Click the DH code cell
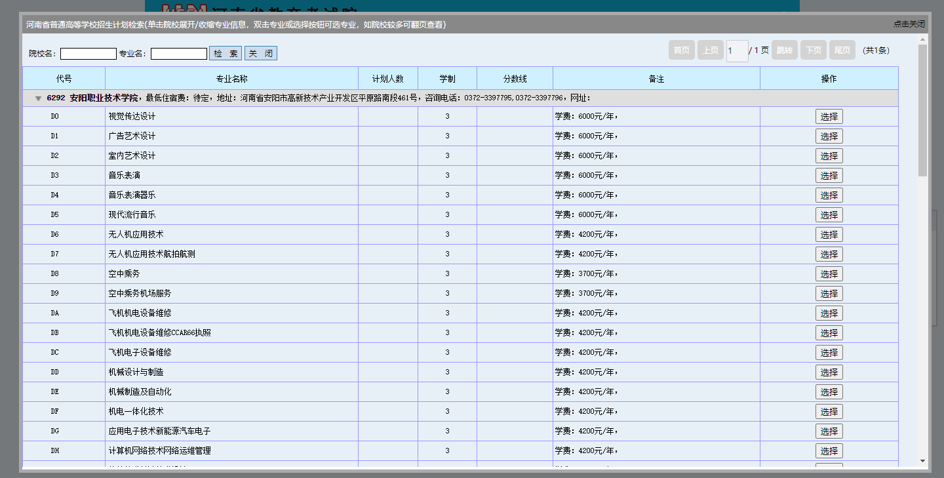 (x=64, y=451)
